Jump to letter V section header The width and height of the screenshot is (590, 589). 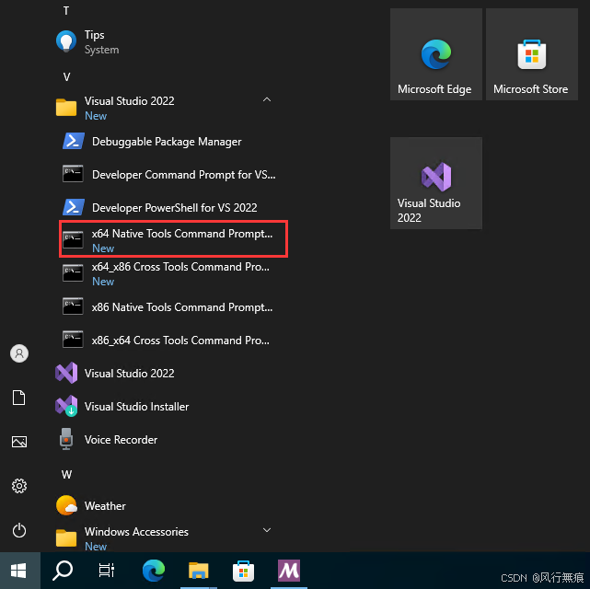click(x=66, y=77)
